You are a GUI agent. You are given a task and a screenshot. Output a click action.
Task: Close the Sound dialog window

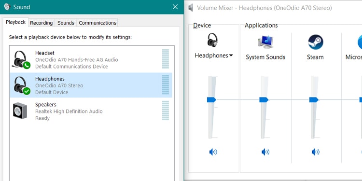(175, 7)
